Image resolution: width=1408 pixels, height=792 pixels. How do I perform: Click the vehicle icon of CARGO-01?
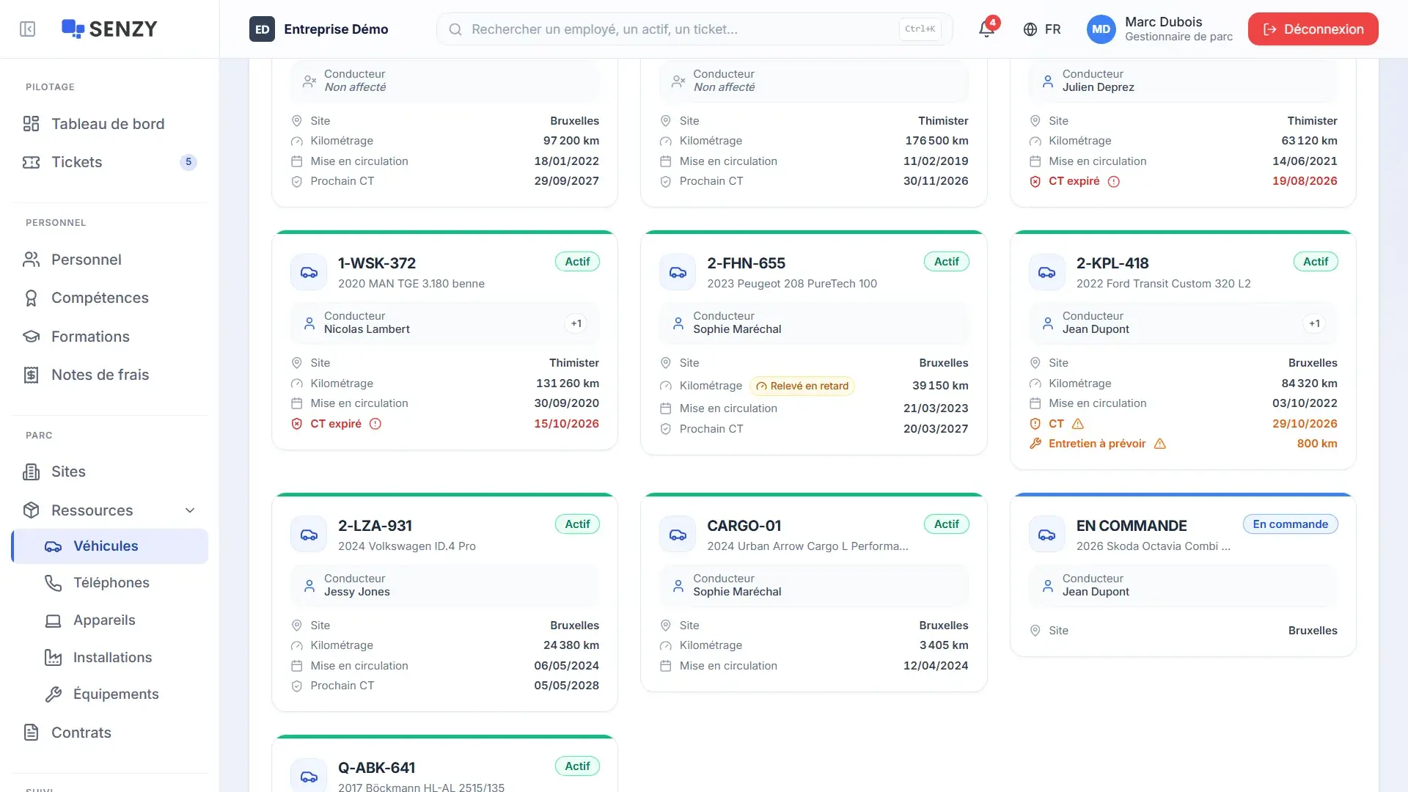(x=678, y=535)
